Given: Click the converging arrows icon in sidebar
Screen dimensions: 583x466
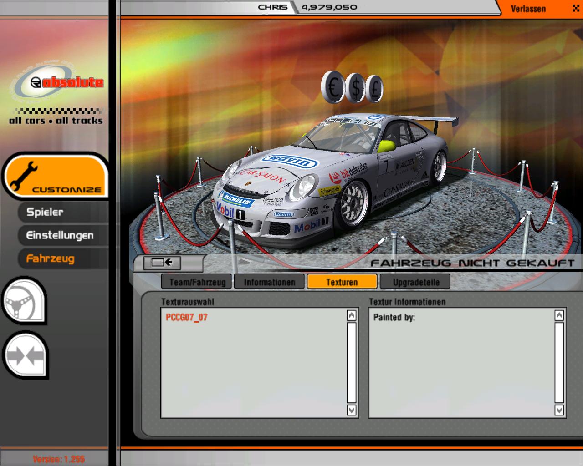Looking at the screenshot, I should click(x=25, y=355).
